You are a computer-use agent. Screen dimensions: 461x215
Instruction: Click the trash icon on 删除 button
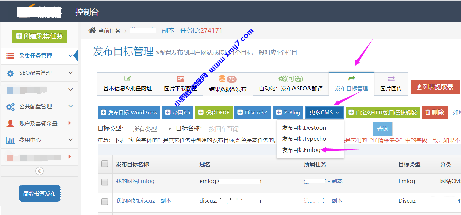(x=428, y=112)
